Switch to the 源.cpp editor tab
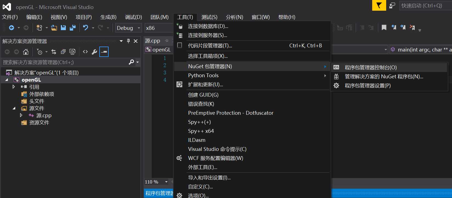 [x=152, y=41]
